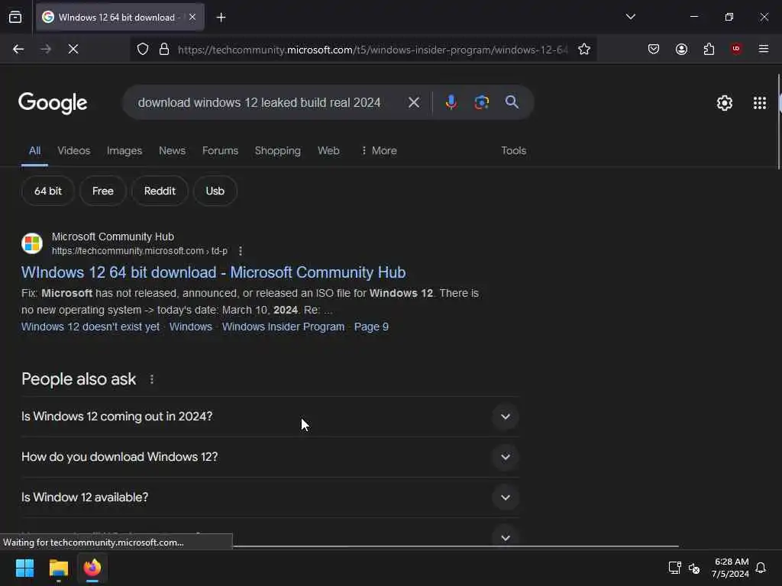Viewport: 782px width, 586px height.
Task: View site security padlock info
Action: [164, 50]
